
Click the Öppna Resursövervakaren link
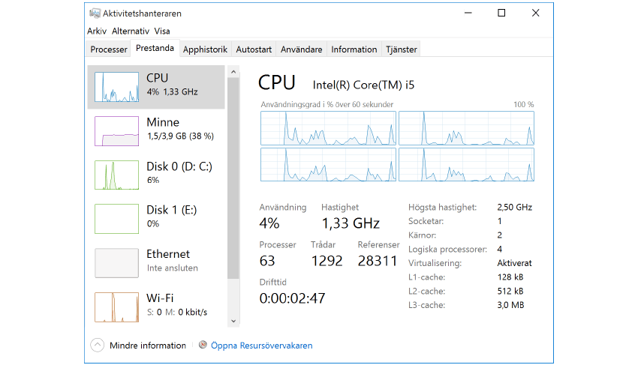[261, 346]
